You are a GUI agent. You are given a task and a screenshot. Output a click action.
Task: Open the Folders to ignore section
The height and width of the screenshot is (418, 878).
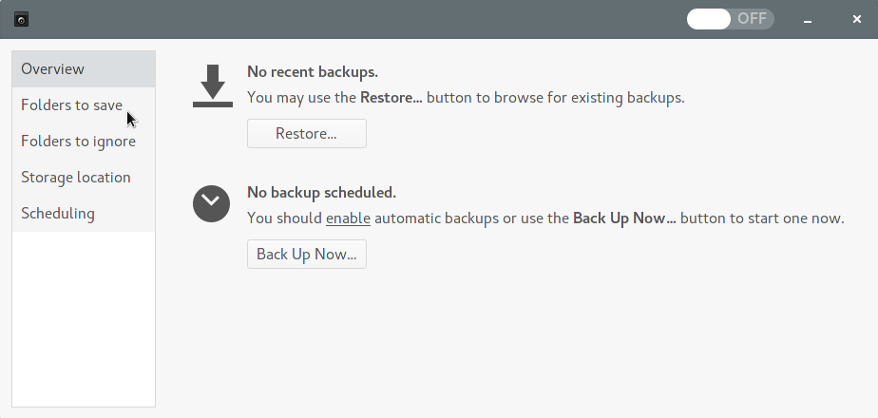point(84,141)
